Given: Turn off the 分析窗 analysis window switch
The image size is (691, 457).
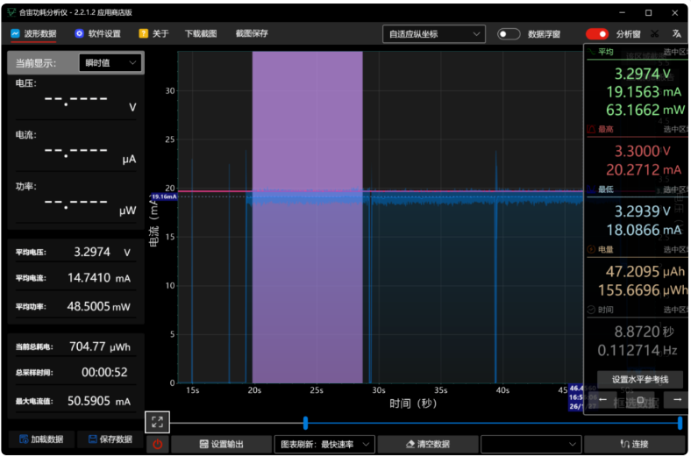Looking at the screenshot, I should (x=597, y=34).
